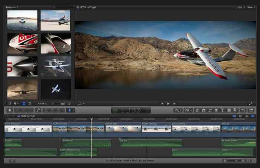Image resolution: width=260 pixels, height=168 pixels.
Task: Click the Insert clip edit button
Action: (x=52, y=110)
